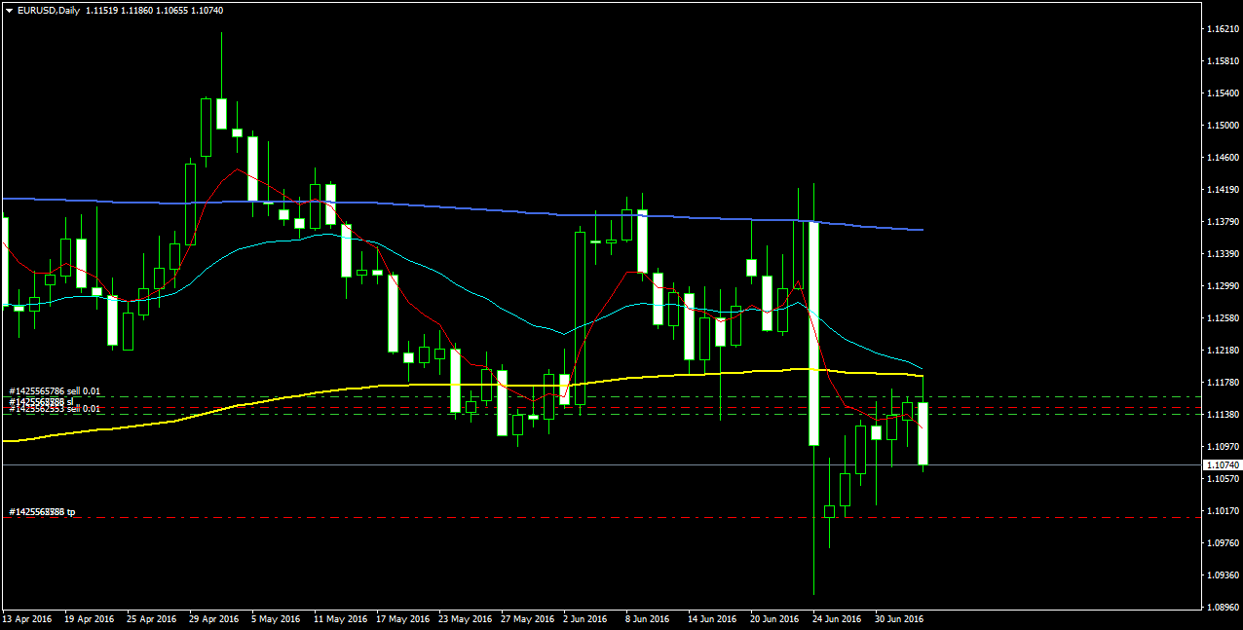Click the 13 Apr 2016 date label
Screen dimensions: 1243x630
point(27,619)
